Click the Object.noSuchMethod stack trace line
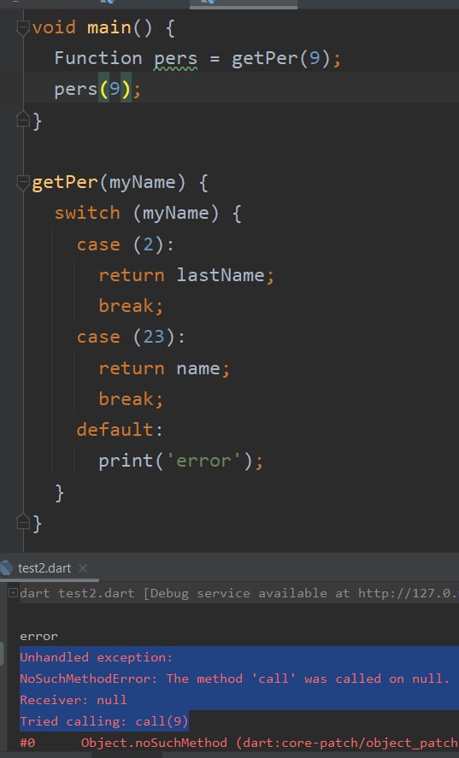Viewport: 459px width, 758px height. point(239,743)
